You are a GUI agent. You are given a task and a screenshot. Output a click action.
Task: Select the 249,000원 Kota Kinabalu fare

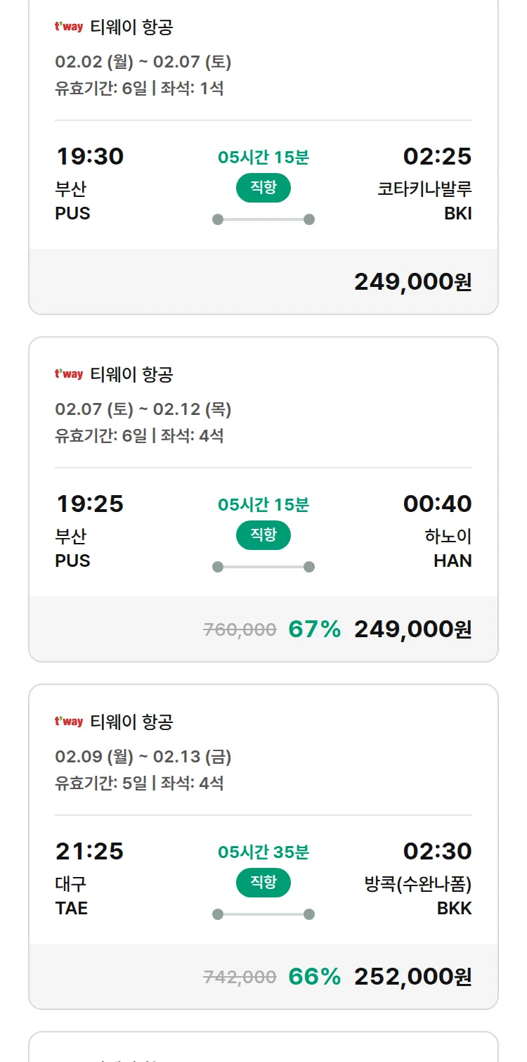point(412,282)
